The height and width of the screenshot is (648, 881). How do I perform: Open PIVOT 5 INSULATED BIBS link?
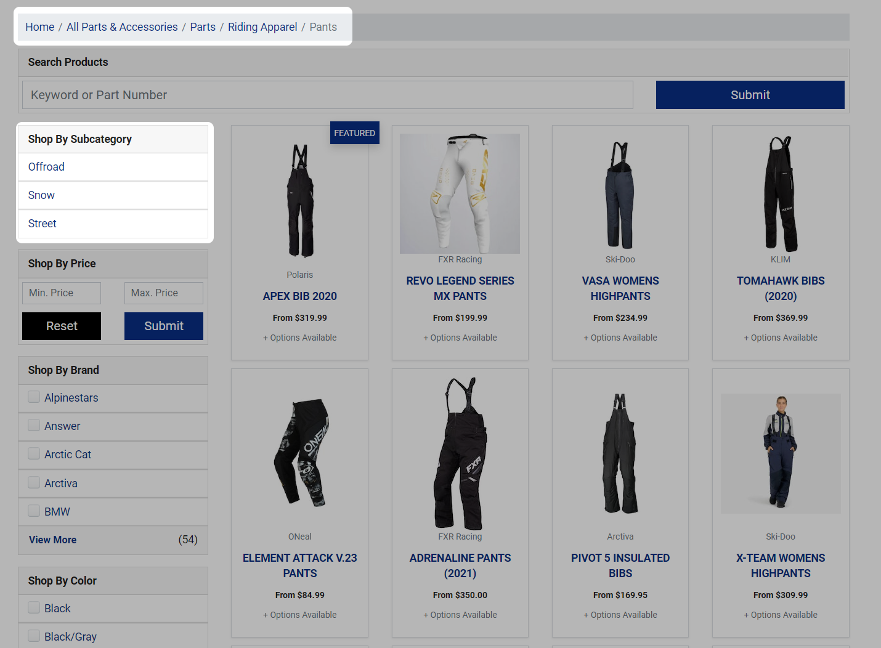click(x=620, y=565)
